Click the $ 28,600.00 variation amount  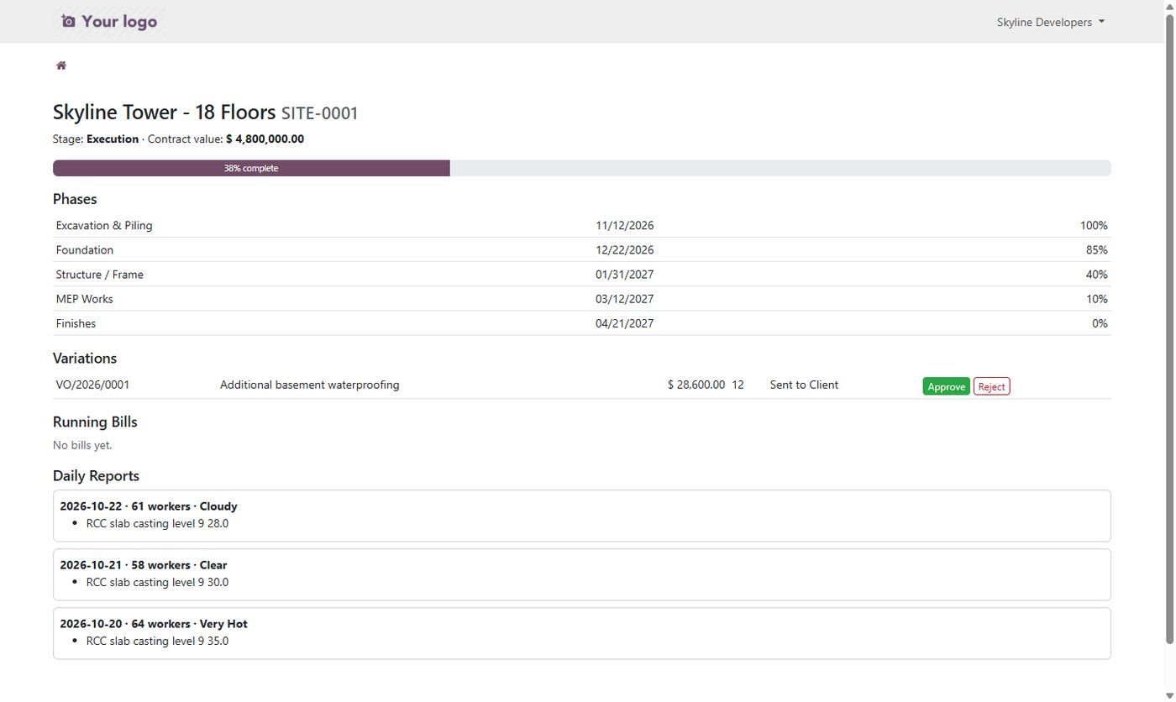696,385
